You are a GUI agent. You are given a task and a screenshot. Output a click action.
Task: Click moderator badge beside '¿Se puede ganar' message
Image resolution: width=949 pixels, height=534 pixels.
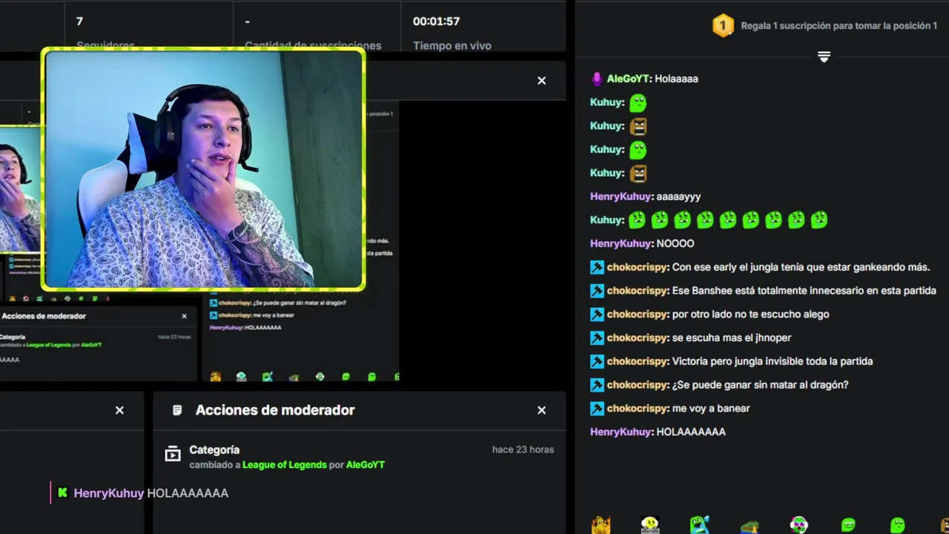tap(597, 385)
